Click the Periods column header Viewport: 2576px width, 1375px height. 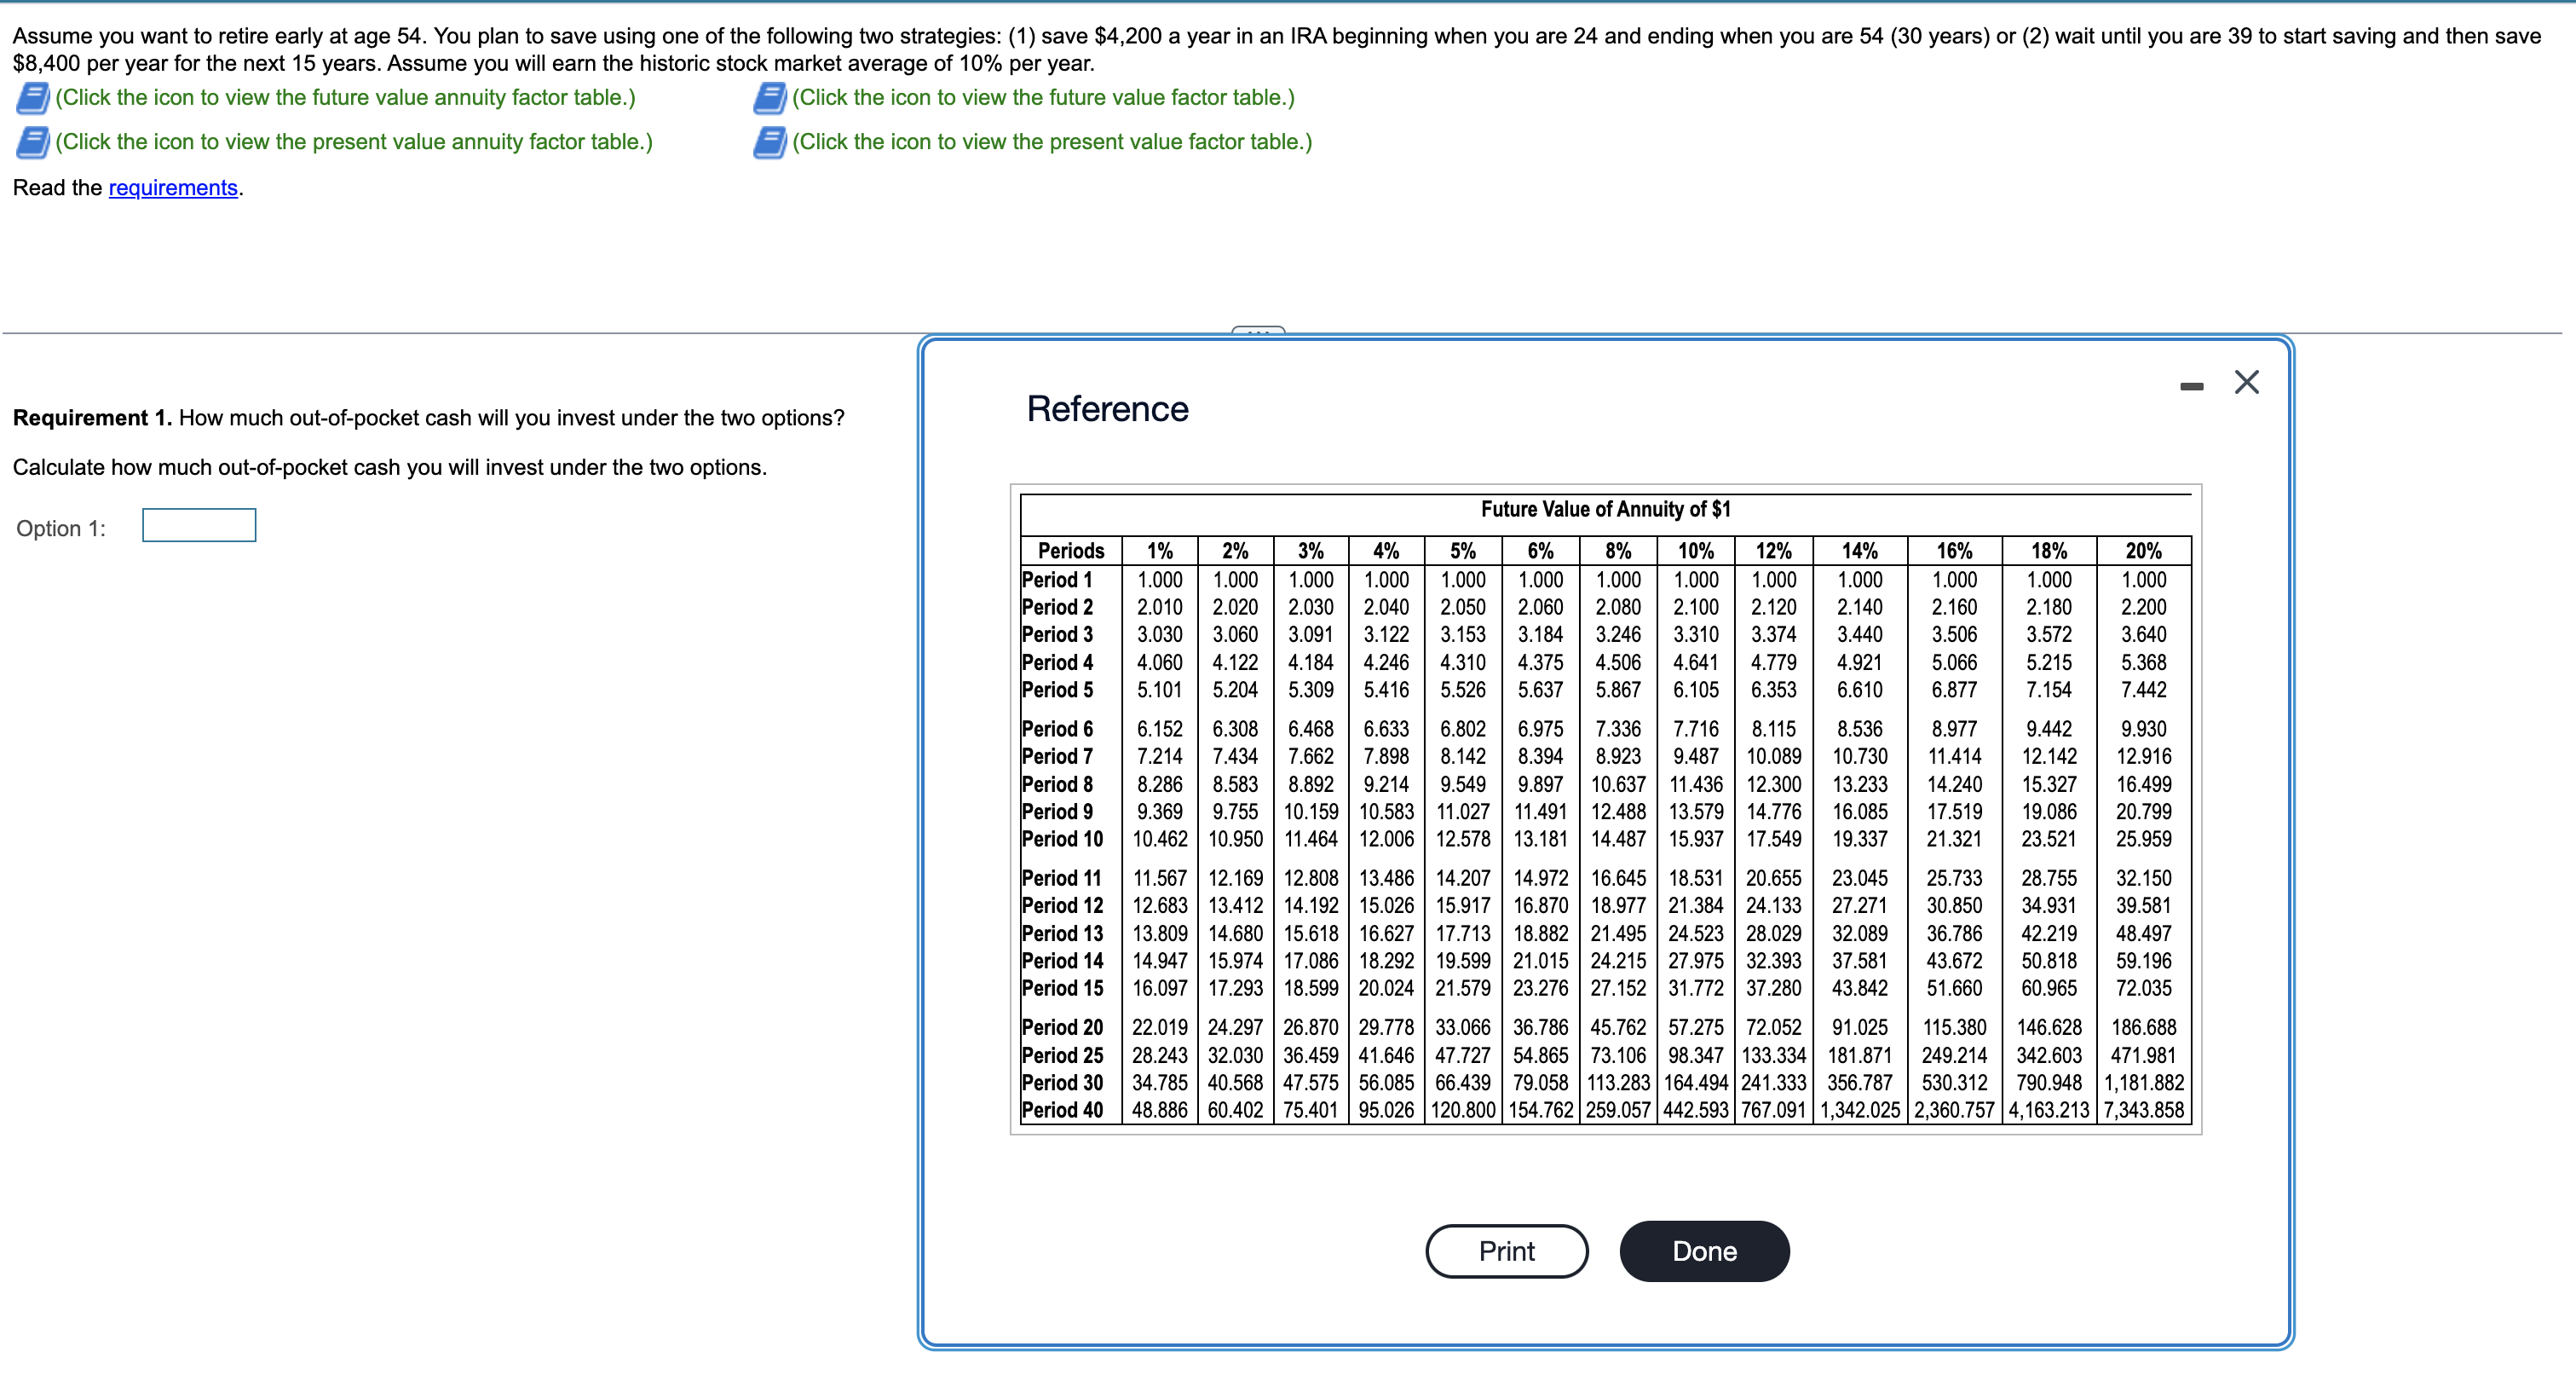point(1070,551)
